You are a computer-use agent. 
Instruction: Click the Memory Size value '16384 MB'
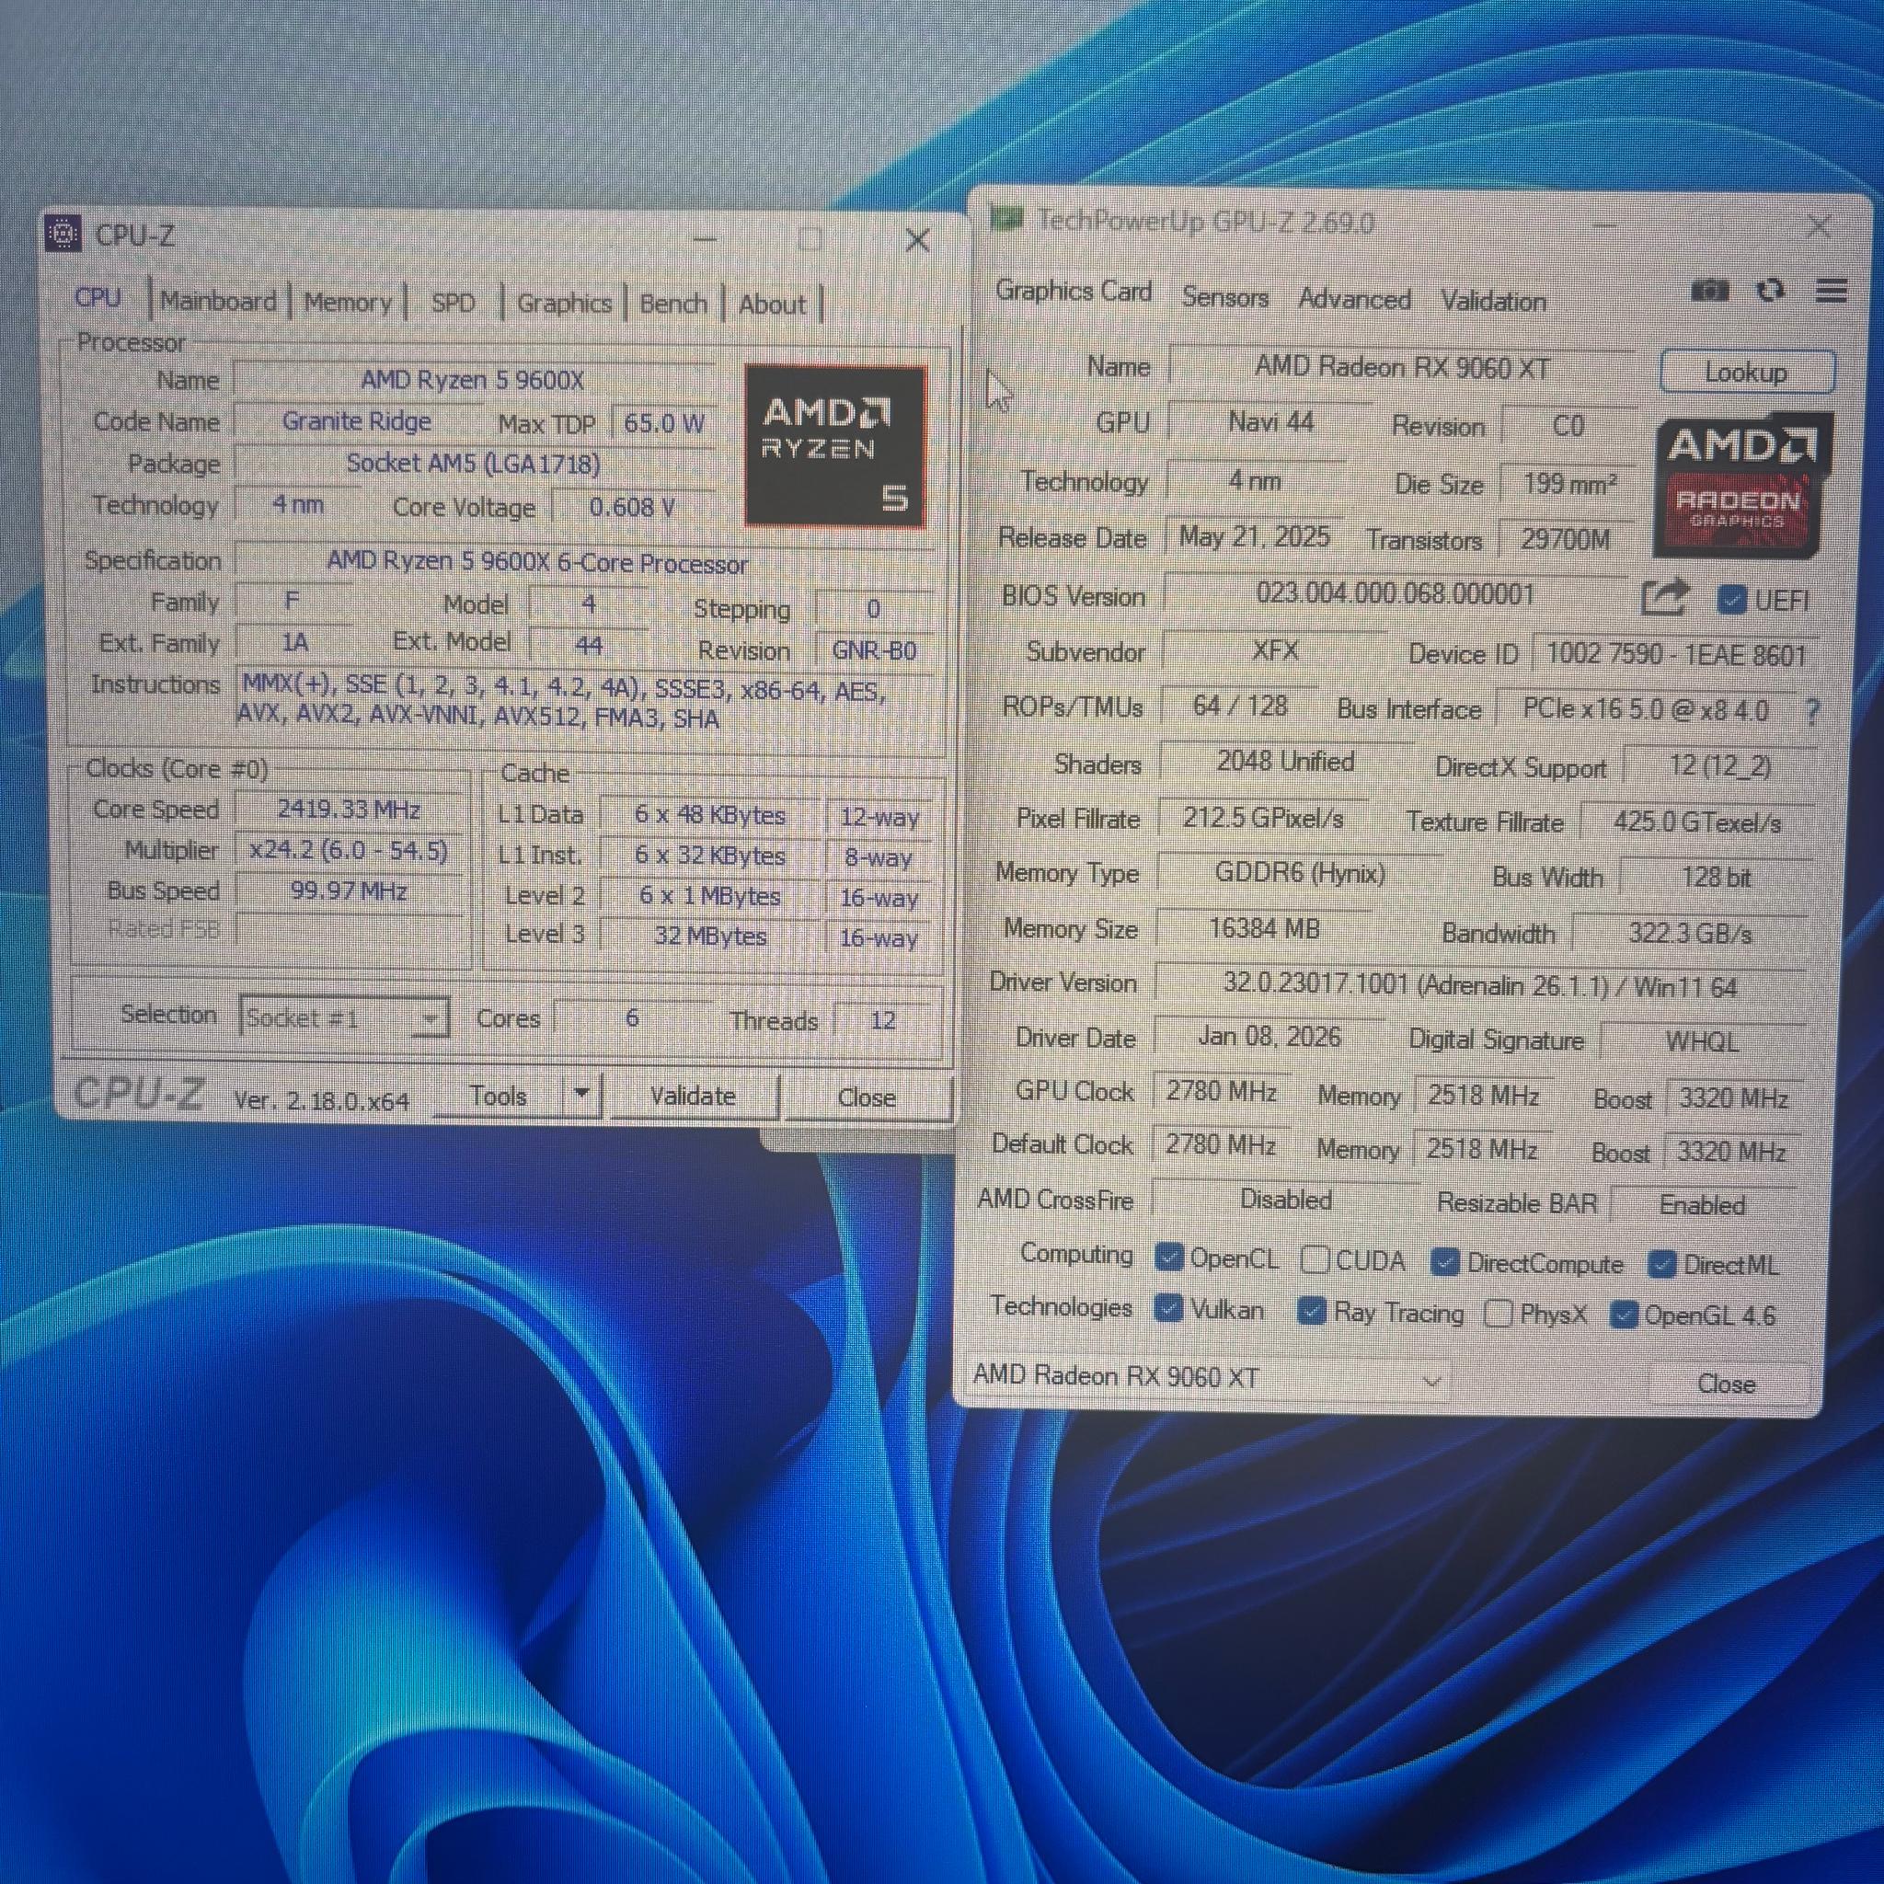point(1264,928)
